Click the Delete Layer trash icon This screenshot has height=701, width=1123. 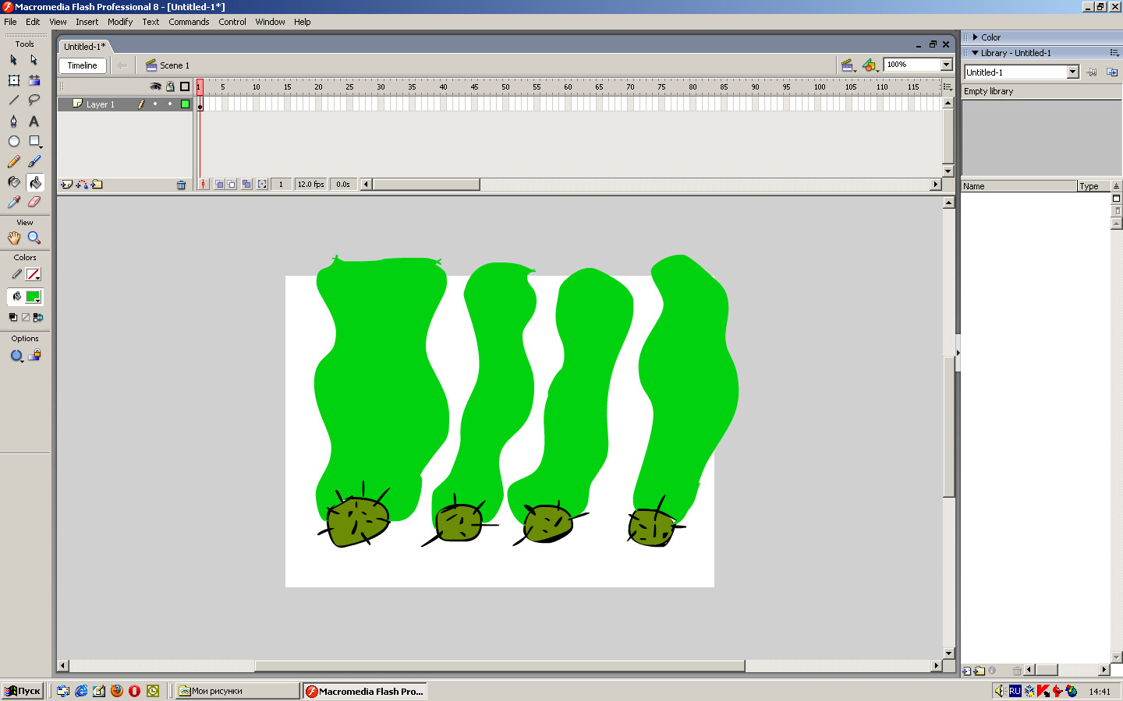(182, 185)
